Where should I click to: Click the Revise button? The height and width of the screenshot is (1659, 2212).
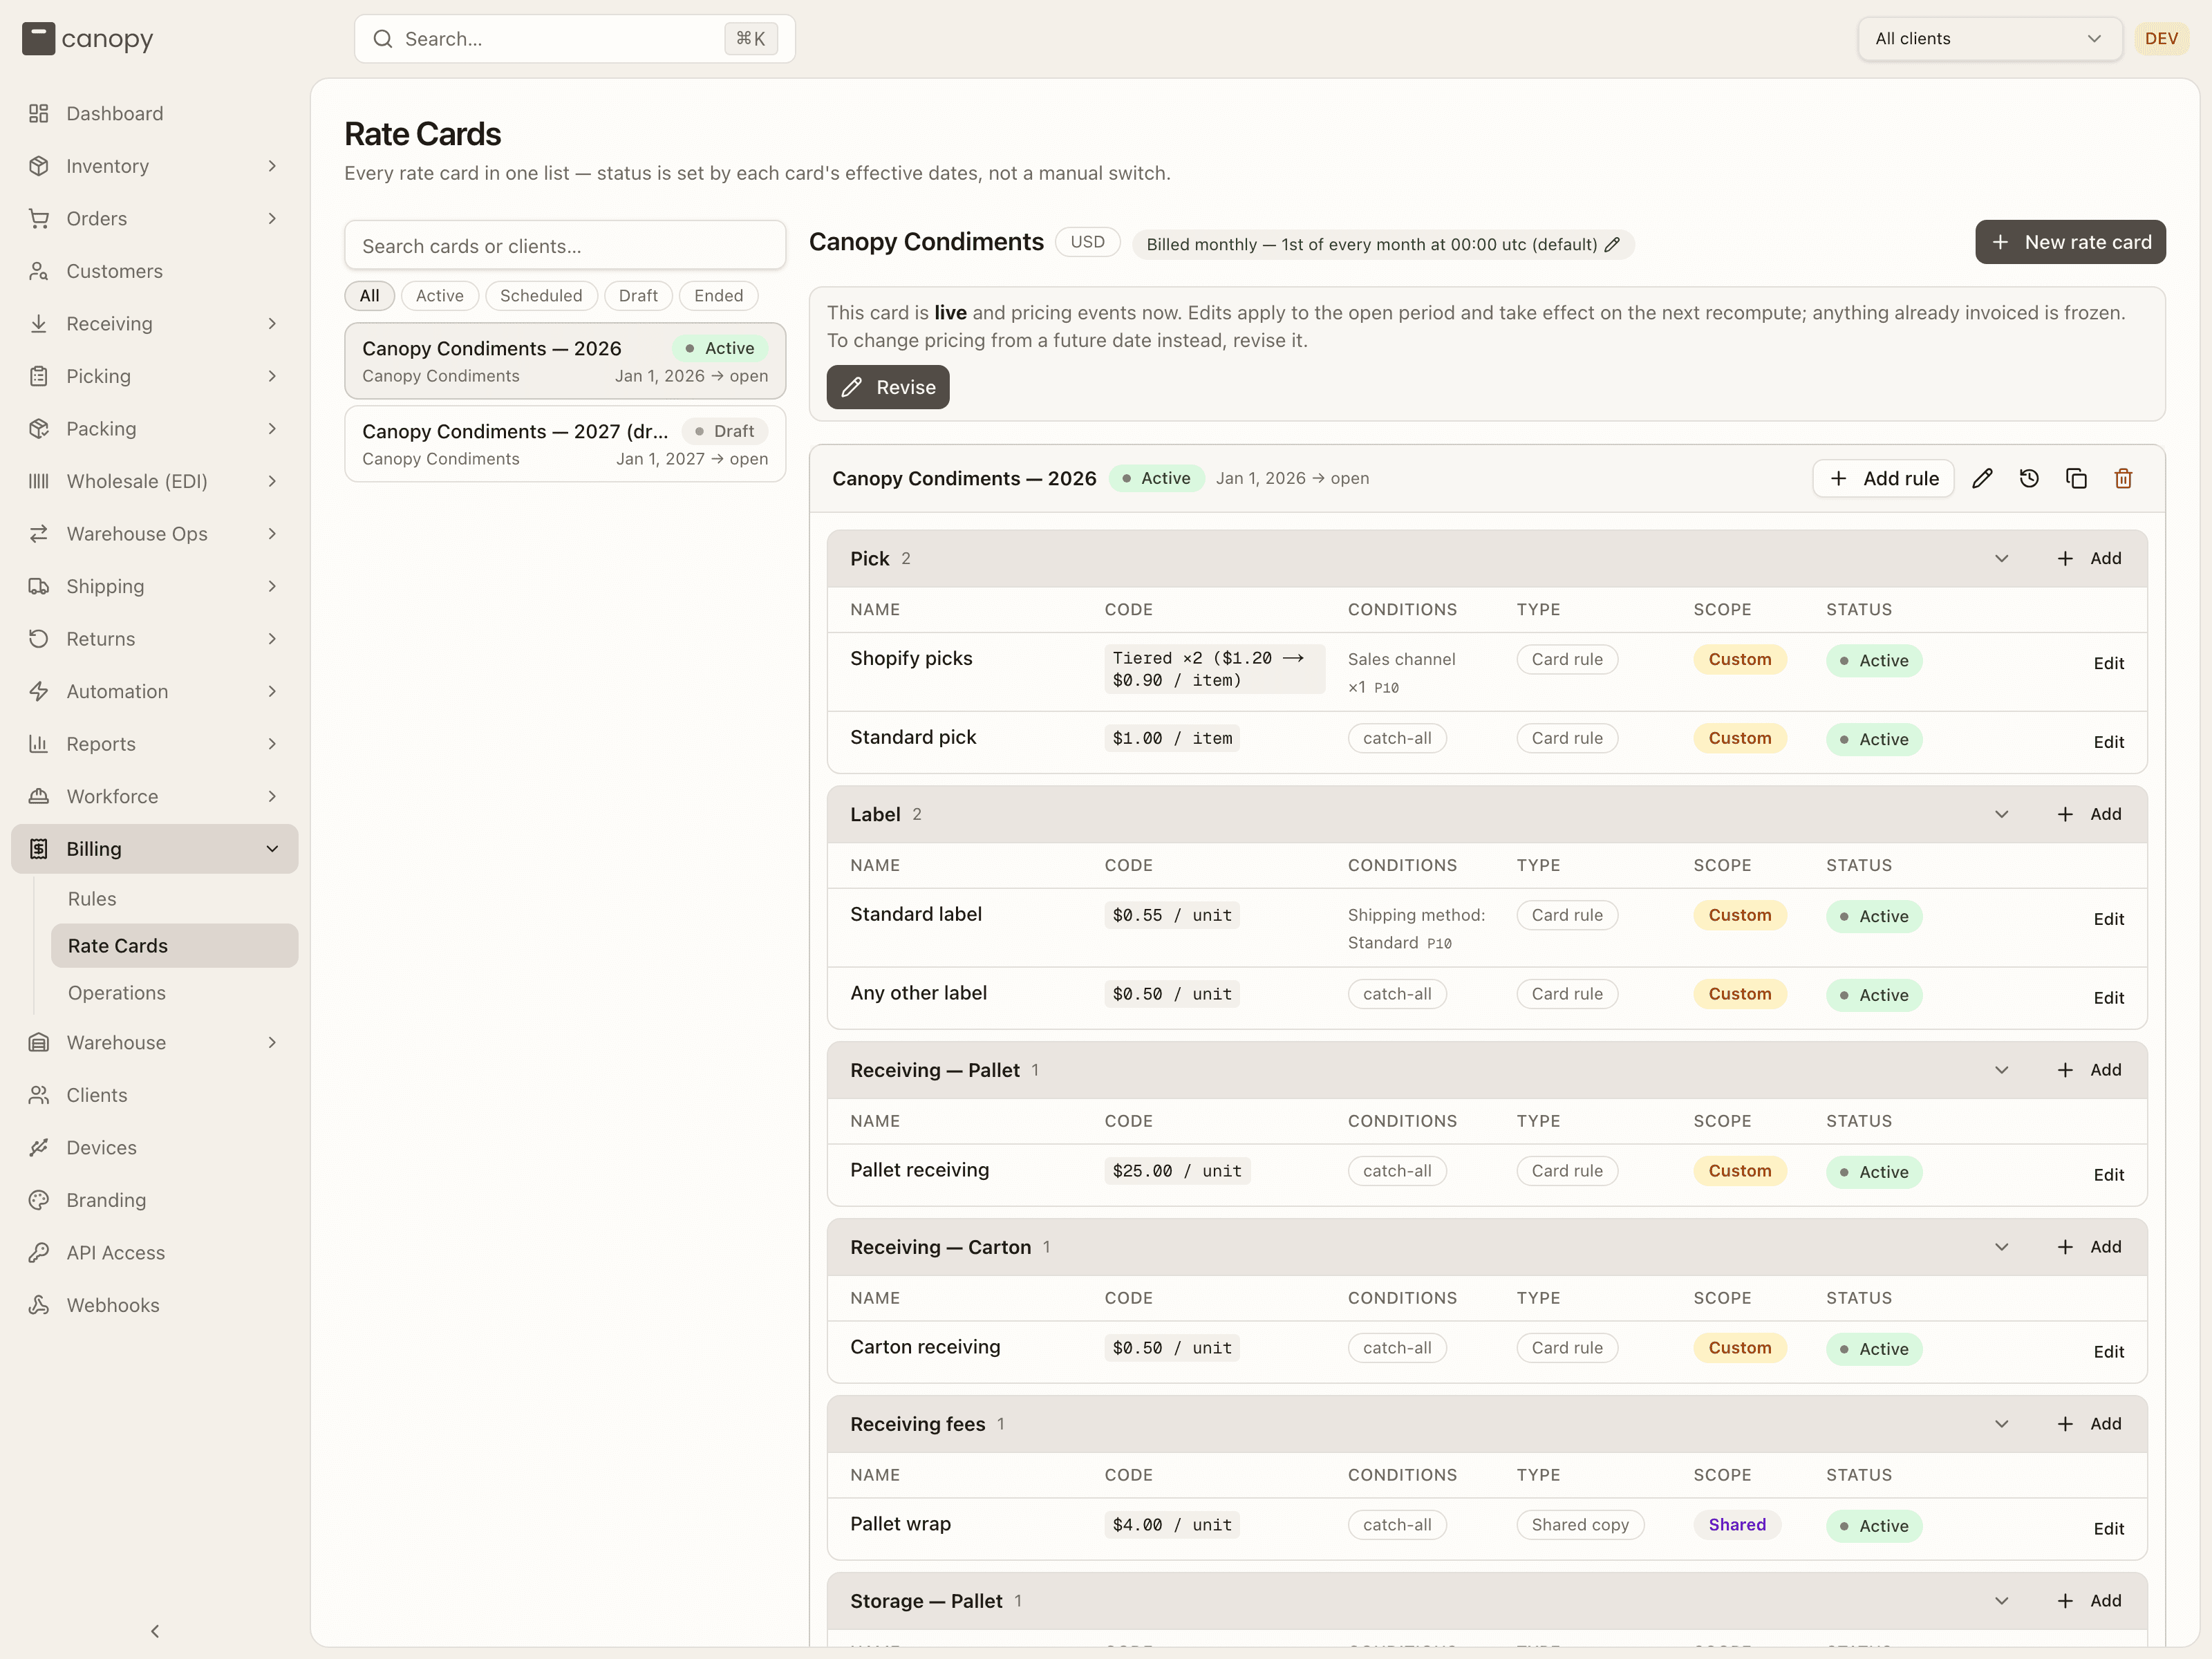tap(888, 387)
